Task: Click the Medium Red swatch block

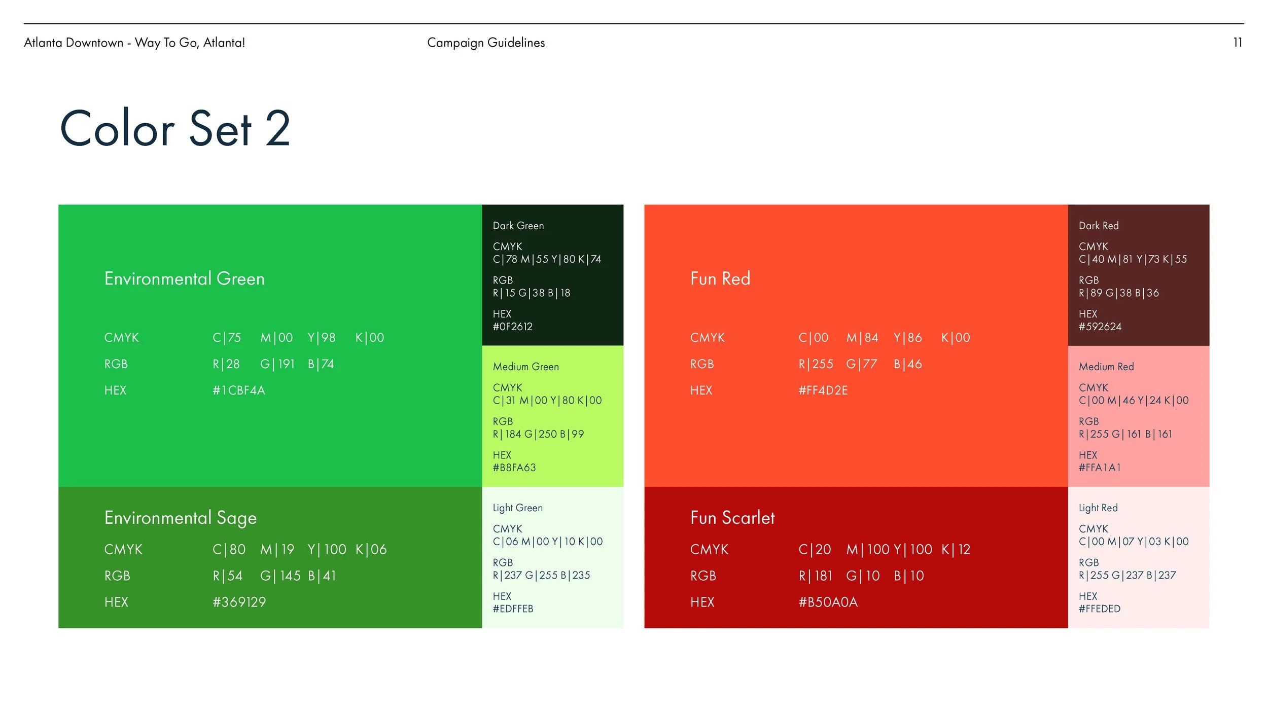Action: [1138, 416]
